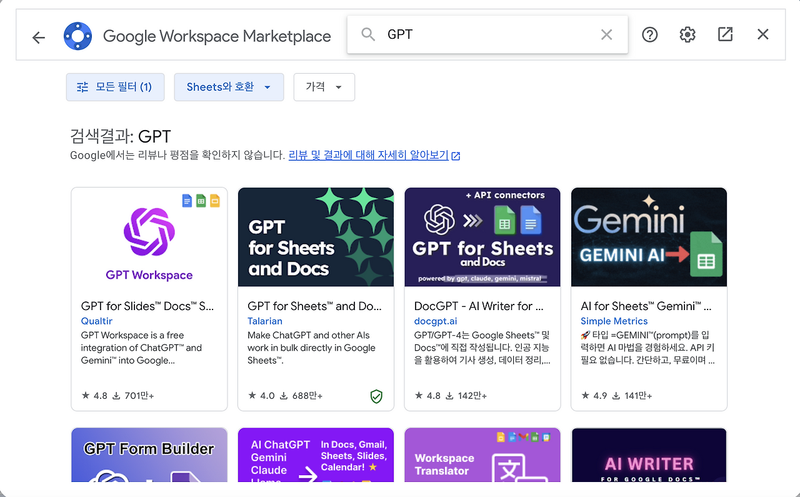Follow the reviews and results learn-more link
The width and height of the screenshot is (800, 497).
pos(374,155)
